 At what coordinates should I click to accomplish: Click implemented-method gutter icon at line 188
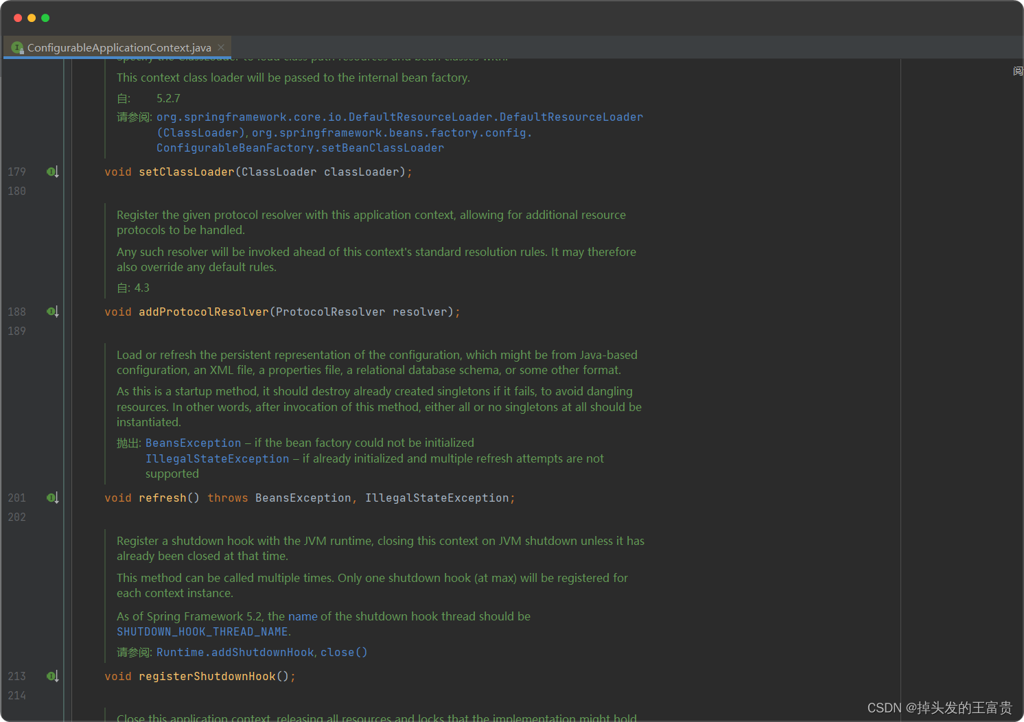tap(53, 312)
